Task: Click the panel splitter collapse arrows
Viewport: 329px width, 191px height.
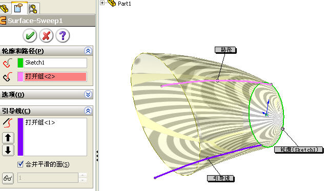Action: coord(97,156)
